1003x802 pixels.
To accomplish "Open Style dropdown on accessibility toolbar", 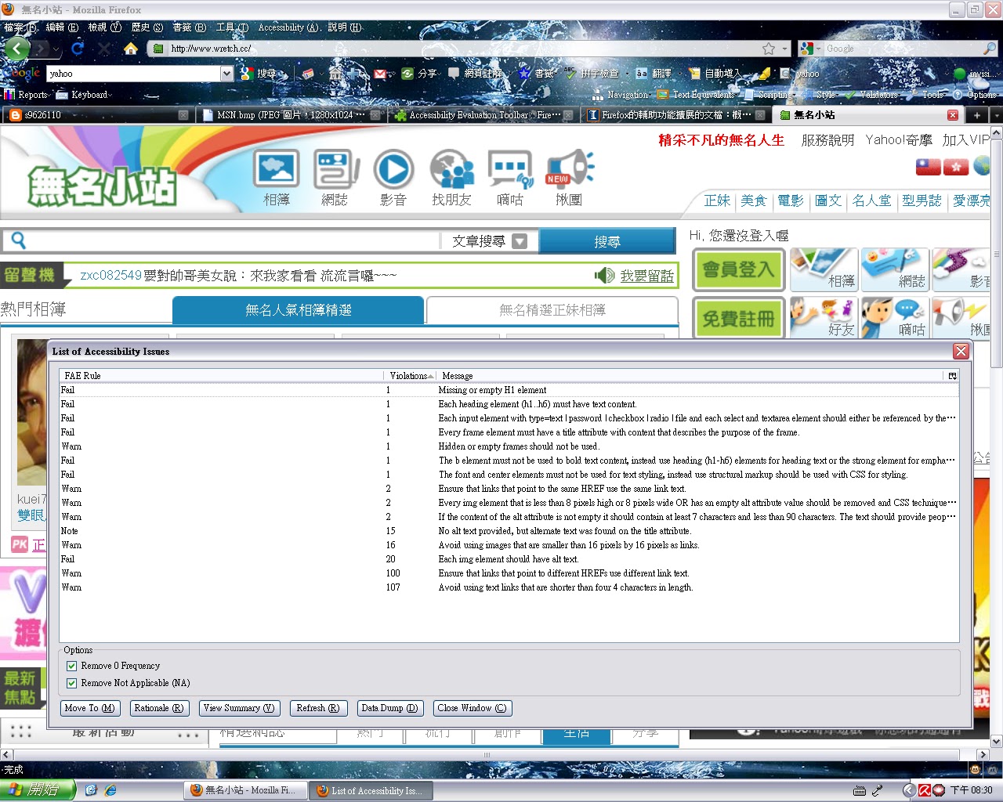I will click(x=820, y=95).
